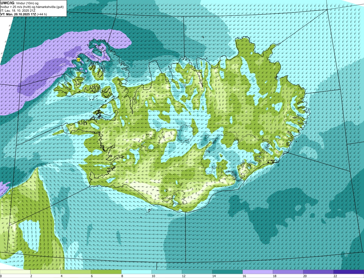
Task: Click the '2' label on the color scale
Action: (31, 276)
